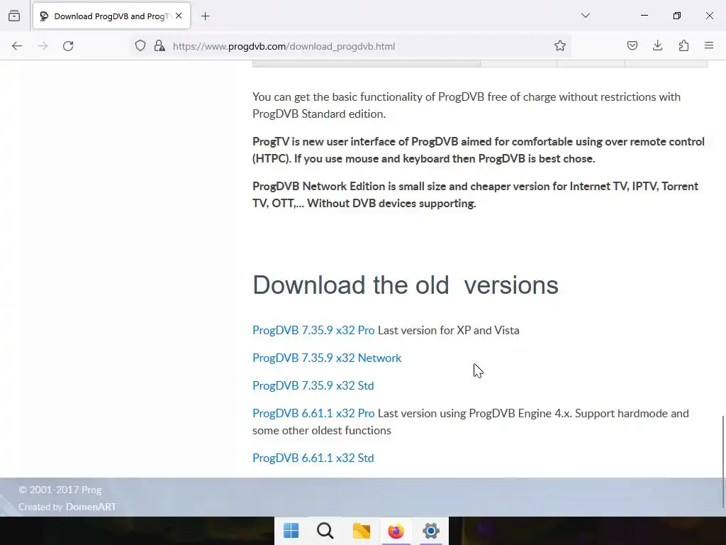The height and width of the screenshot is (545, 726).
Task: Click the 'Download the old versions' heading
Action: (405, 285)
